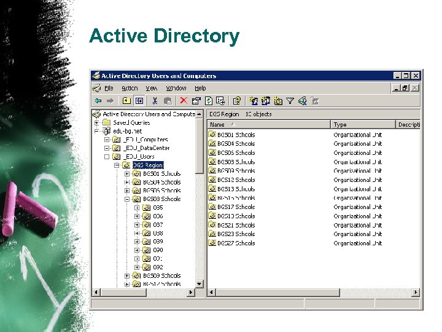This screenshot has width=442, height=332.
Task: Minimize the inner MDI window
Action: pos(397,88)
